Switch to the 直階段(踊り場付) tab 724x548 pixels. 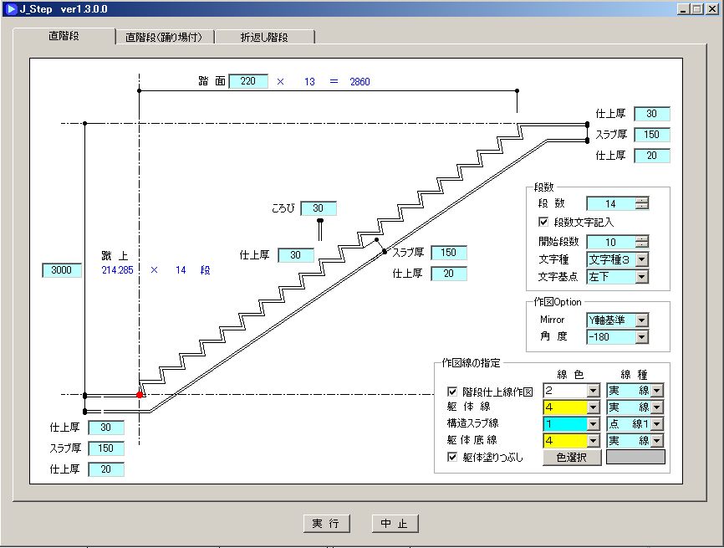click(166, 37)
